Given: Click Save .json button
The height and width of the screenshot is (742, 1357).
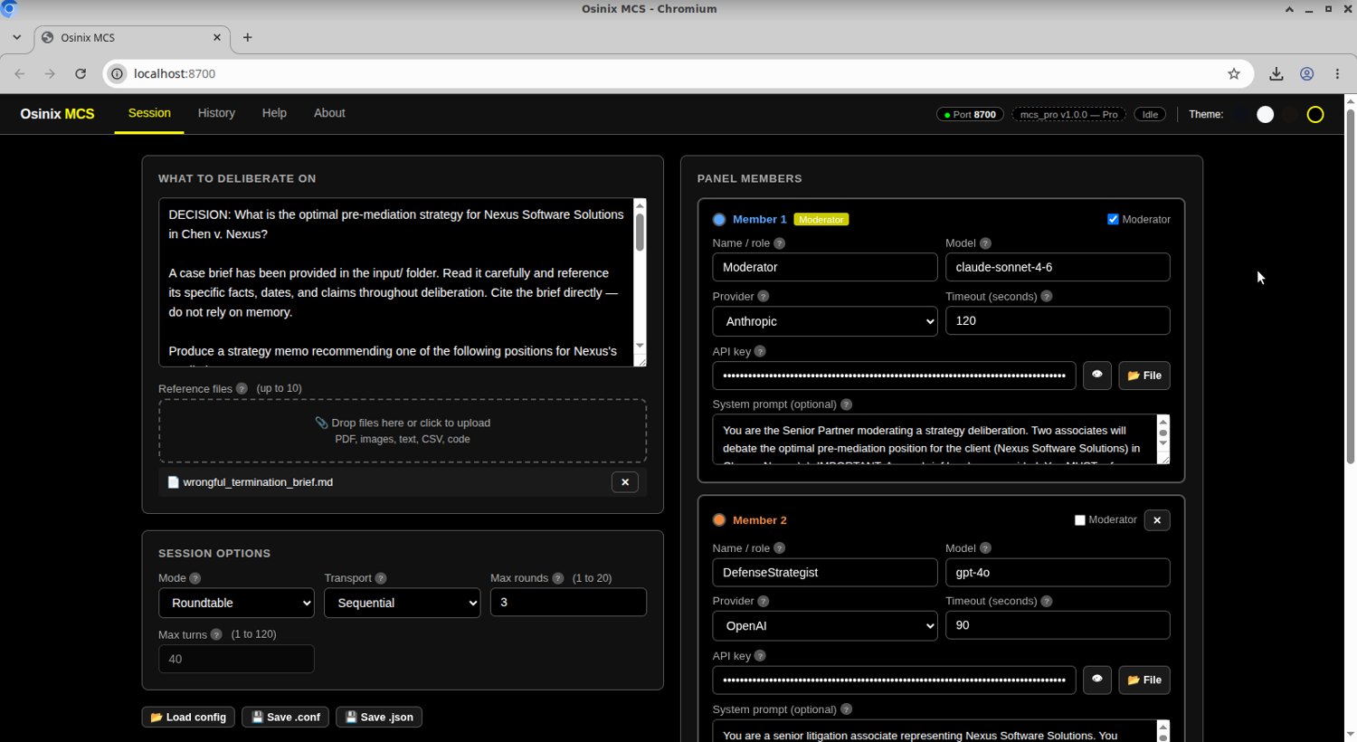Looking at the screenshot, I should pyautogui.click(x=379, y=717).
